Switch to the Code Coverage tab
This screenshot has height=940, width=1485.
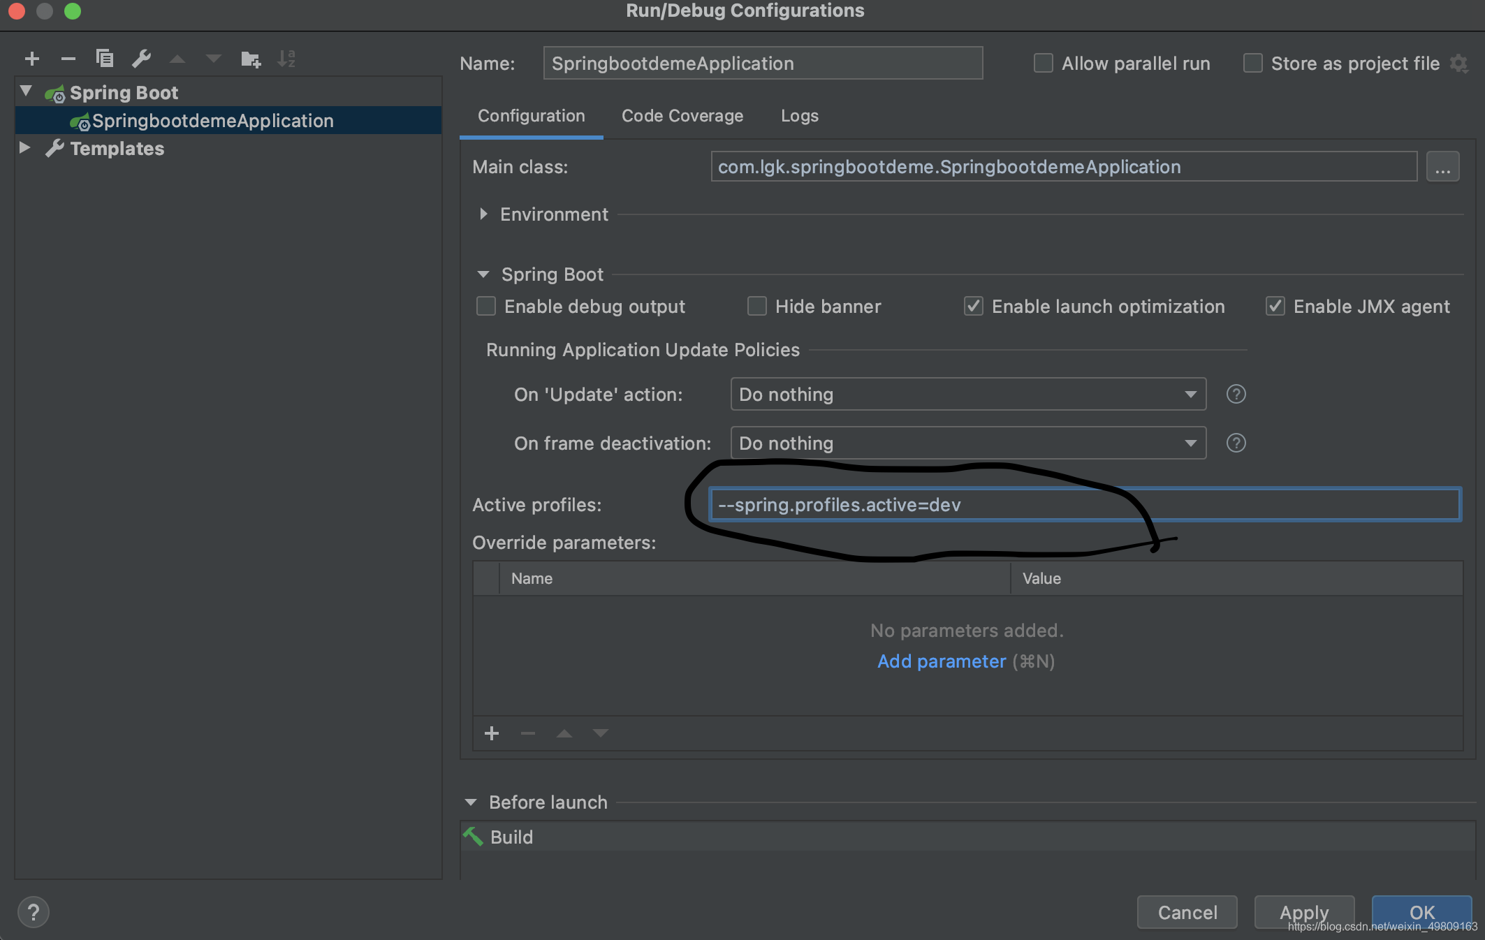[x=682, y=116]
